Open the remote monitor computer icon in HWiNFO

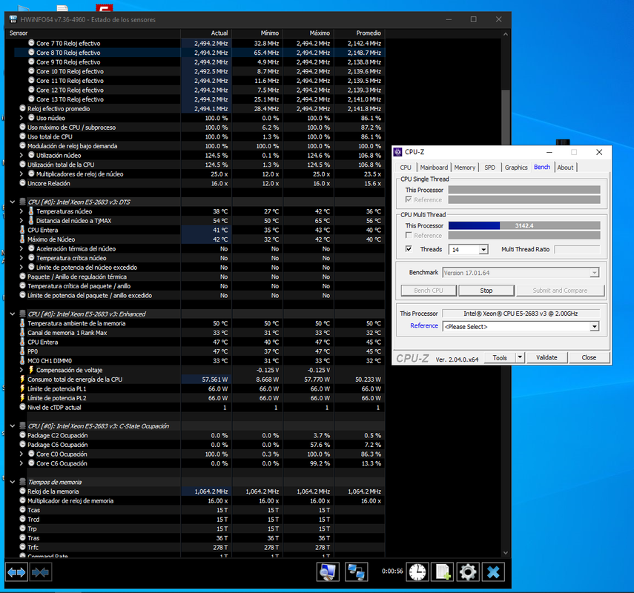pos(328,572)
